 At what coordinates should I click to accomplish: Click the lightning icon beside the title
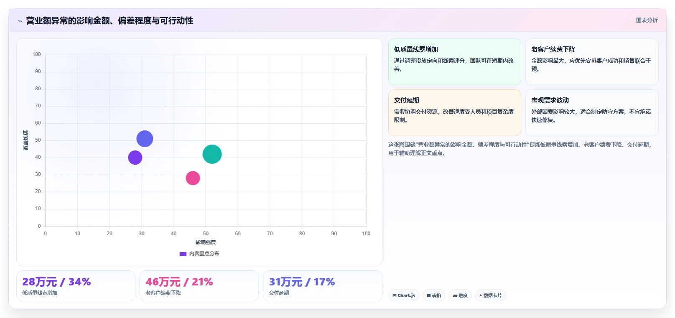[20, 21]
